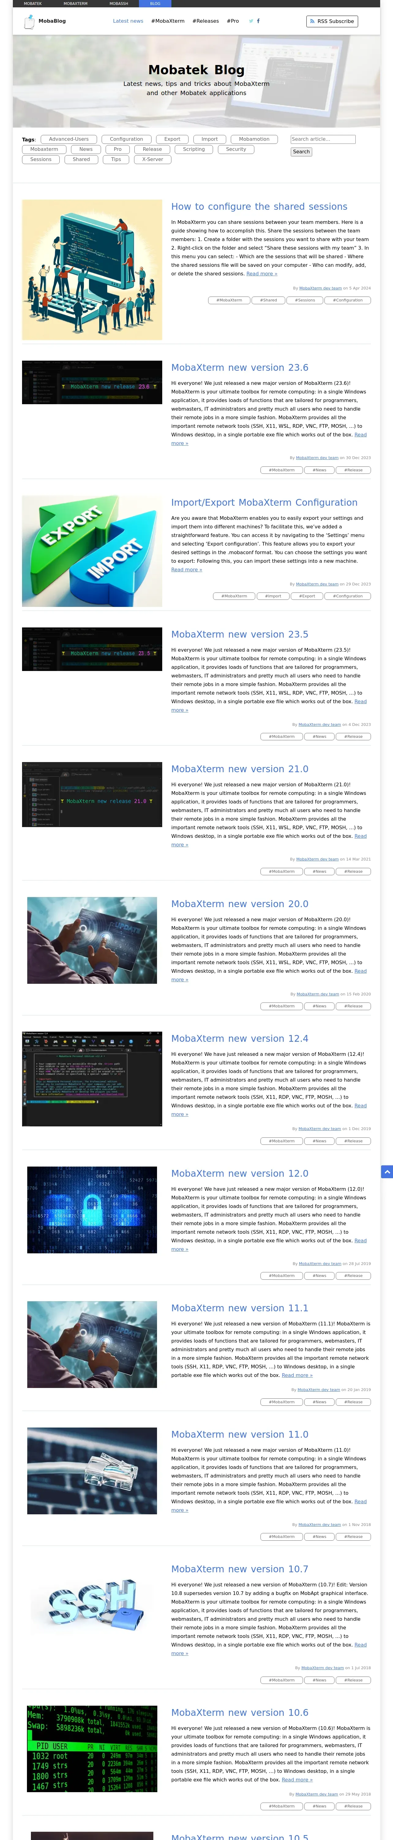This screenshot has width=393, height=1840.
Task: Click the #Shared tag under shared sessions post
Action: (x=268, y=300)
